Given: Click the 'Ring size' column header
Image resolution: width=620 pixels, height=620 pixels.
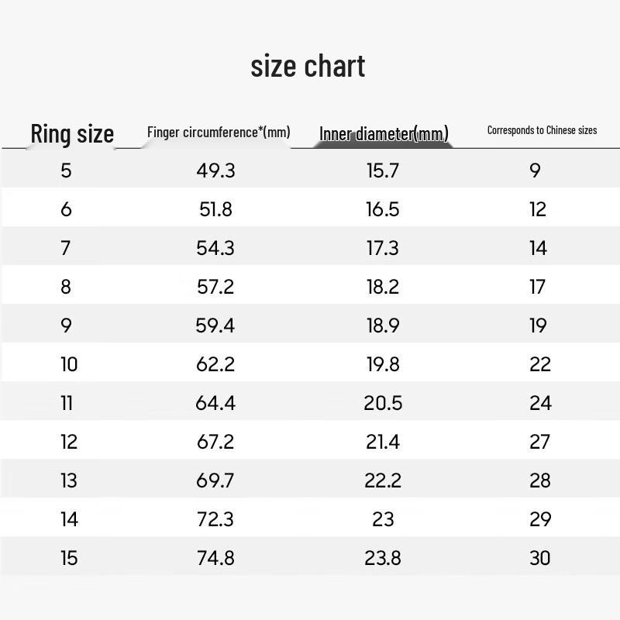Looking at the screenshot, I should point(72,133).
